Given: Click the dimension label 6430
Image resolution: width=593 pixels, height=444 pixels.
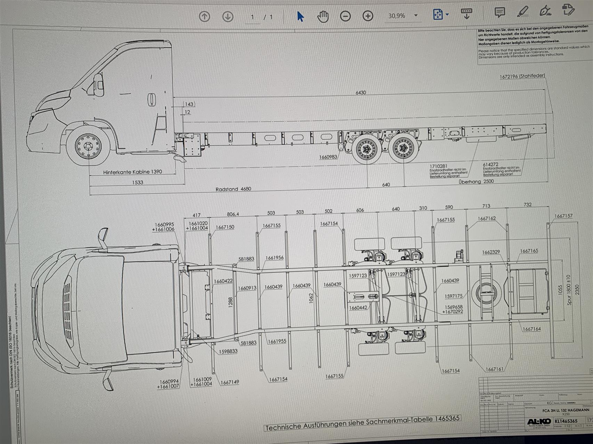Looking at the screenshot, I should coord(360,93).
